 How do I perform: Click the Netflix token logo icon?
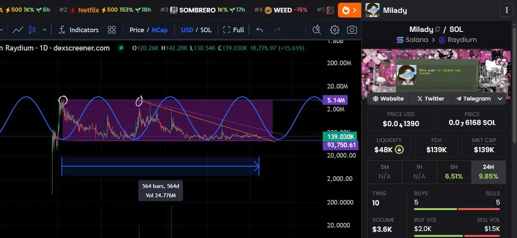(73, 10)
